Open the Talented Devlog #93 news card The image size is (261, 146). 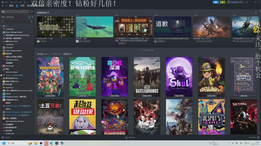click(x=55, y=27)
